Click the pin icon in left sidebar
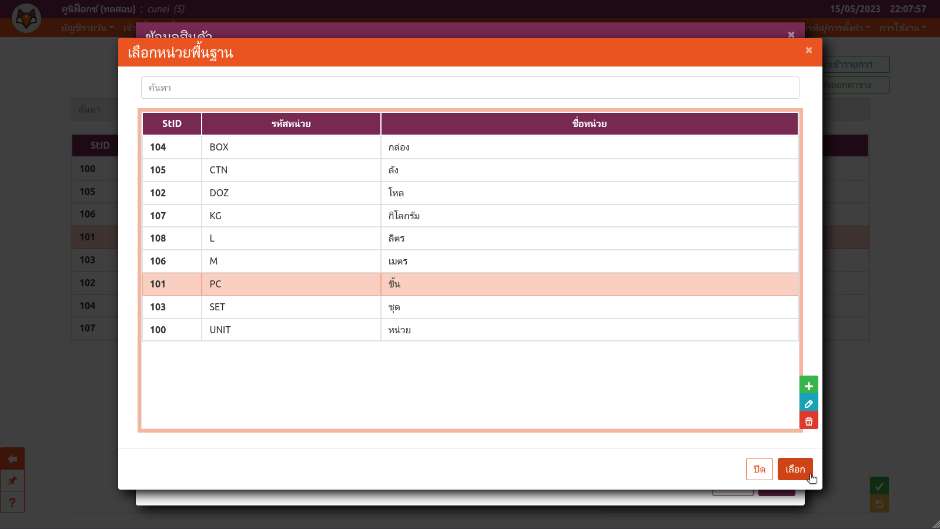940x529 pixels. point(12,481)
